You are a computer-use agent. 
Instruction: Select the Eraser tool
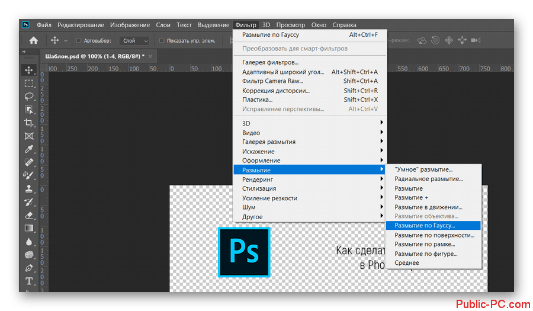[x=29, y=215]
